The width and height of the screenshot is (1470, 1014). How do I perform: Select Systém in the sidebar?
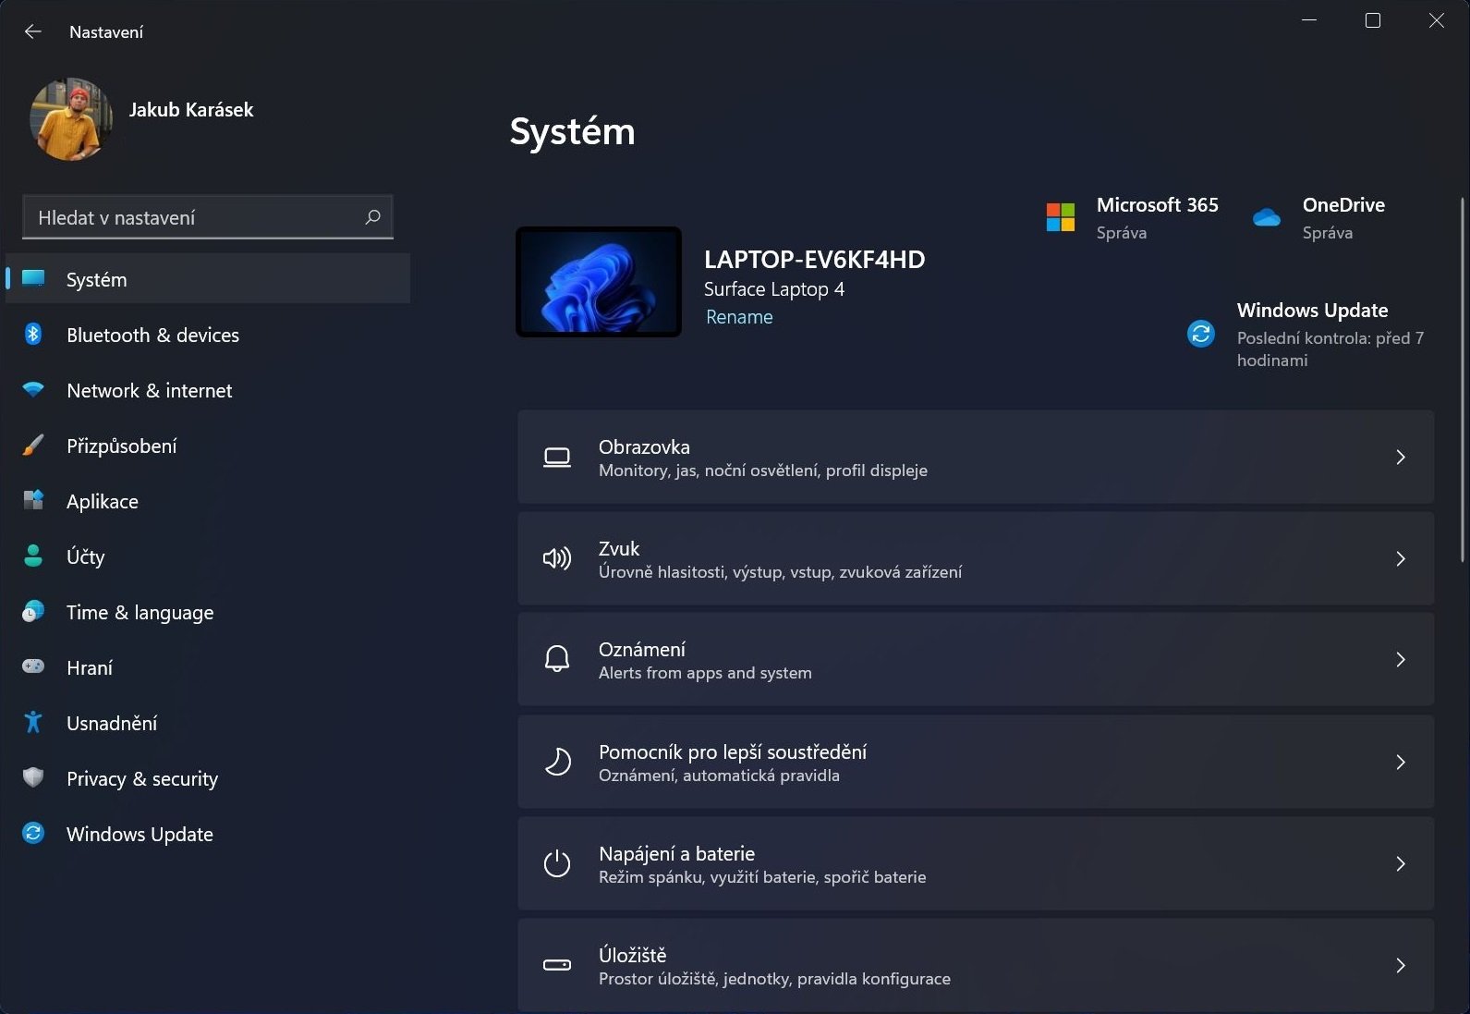pos(208,278)
